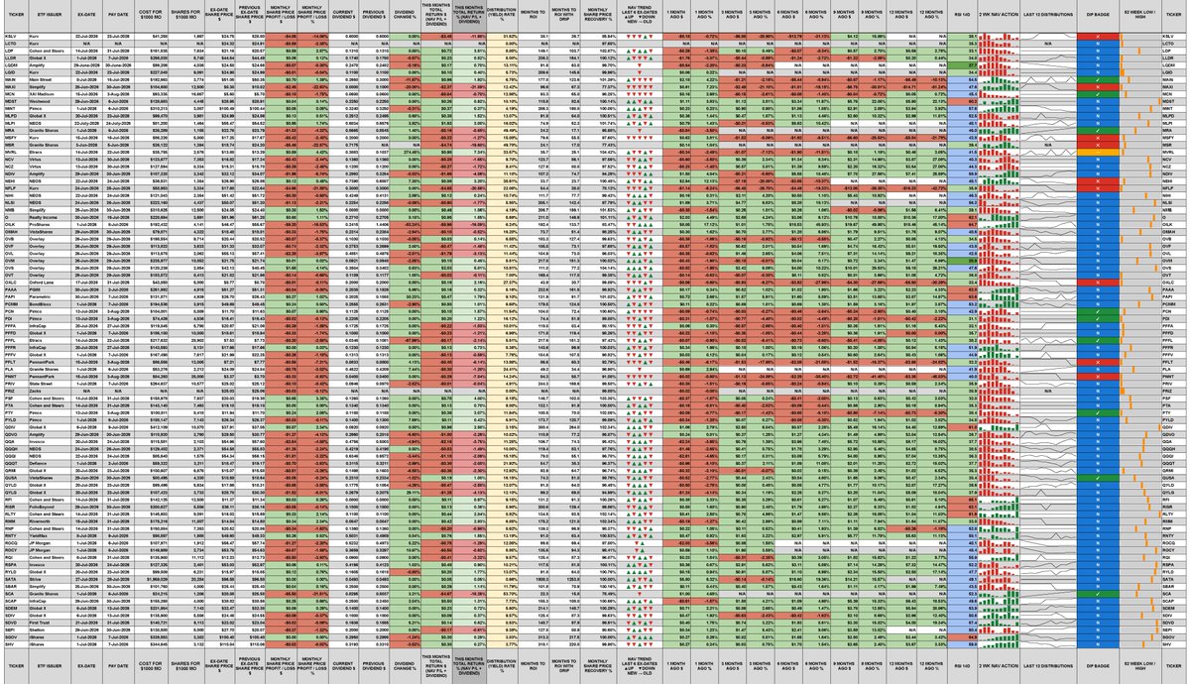Select the PGIM issuer cell
The height and width of the screenshot is (684, 1190).
(50, 289)
